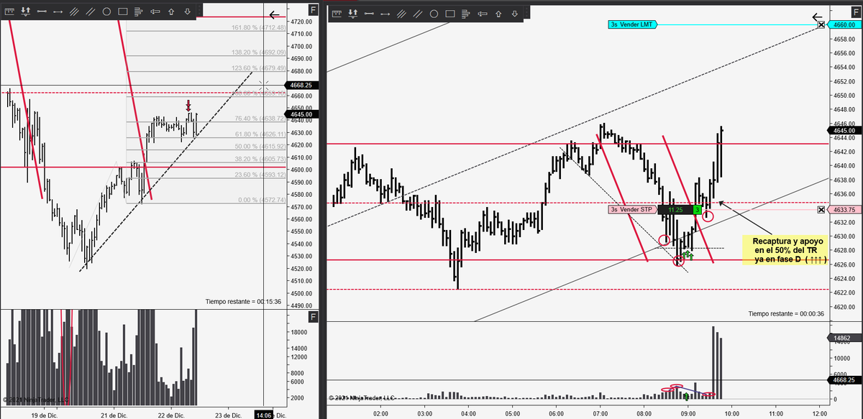Click the Fibonacci '161.80 % (4712.48)' label
The image size is (863, 419).
click(x=259, y=28)
